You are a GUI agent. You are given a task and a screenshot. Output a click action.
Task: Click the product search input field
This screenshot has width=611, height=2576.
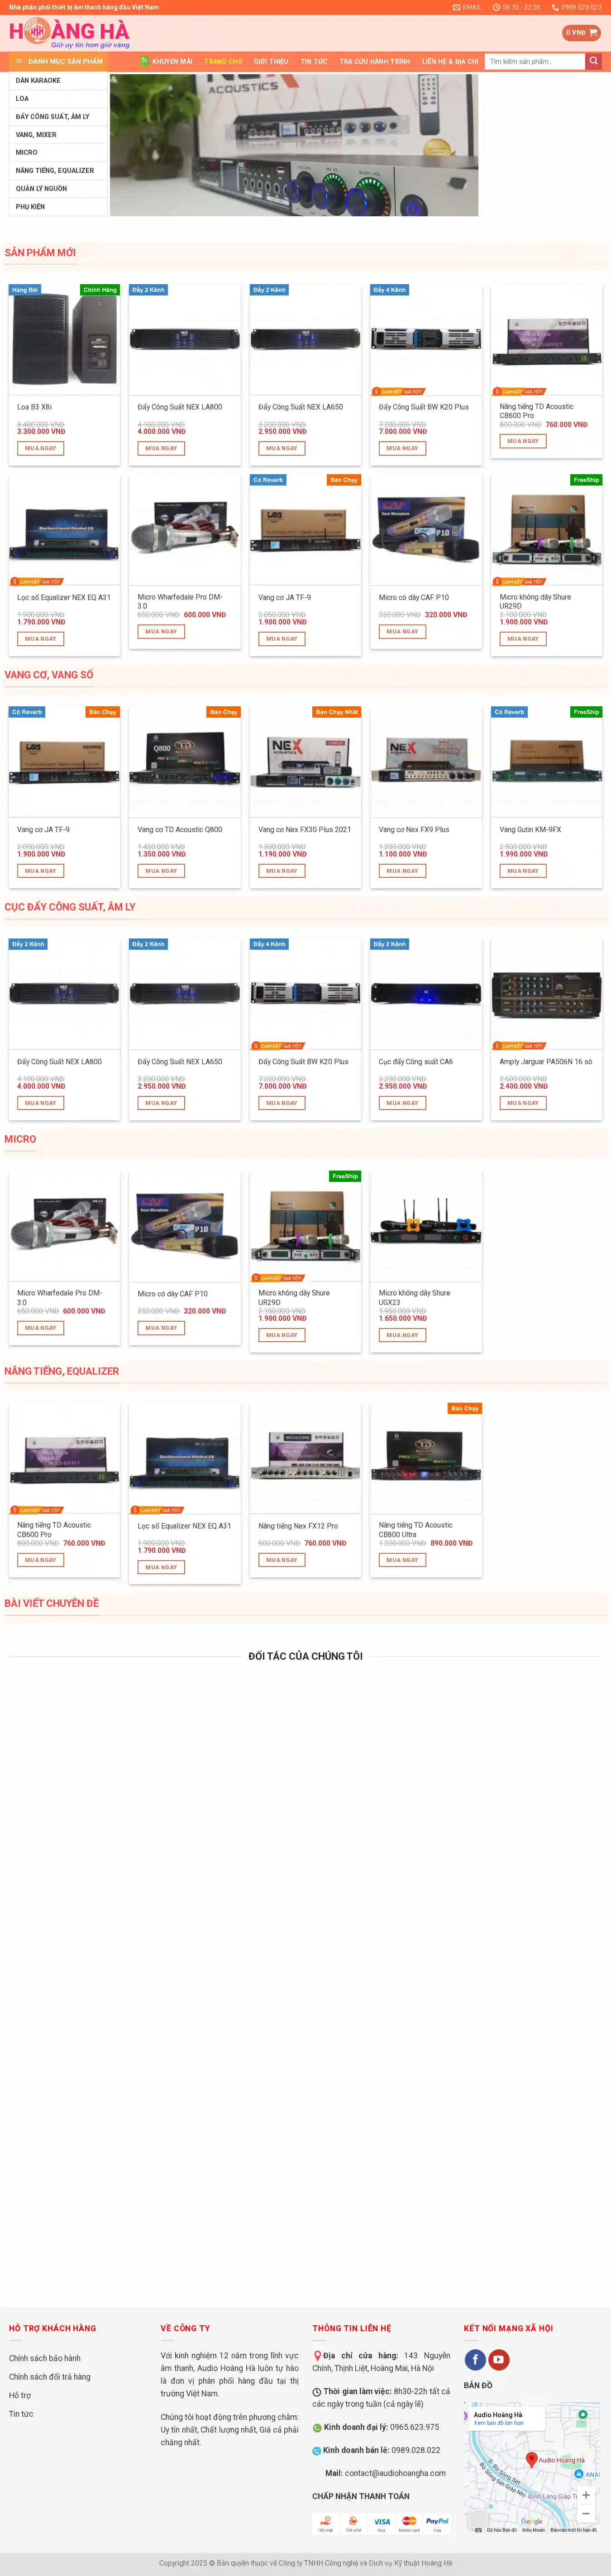535,61
